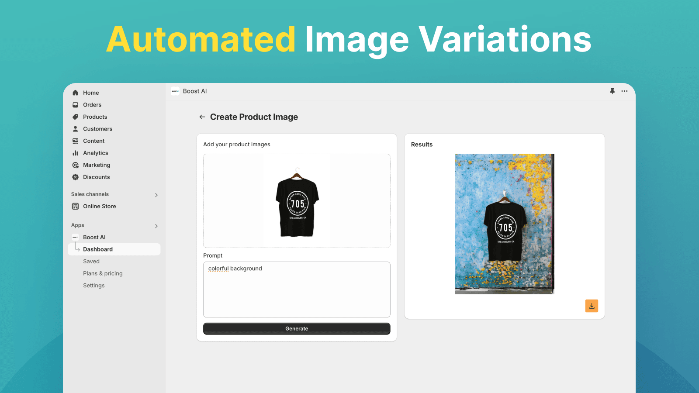Select the Dashboard menu item
699x393 pixels.
[x=114, y=249]
